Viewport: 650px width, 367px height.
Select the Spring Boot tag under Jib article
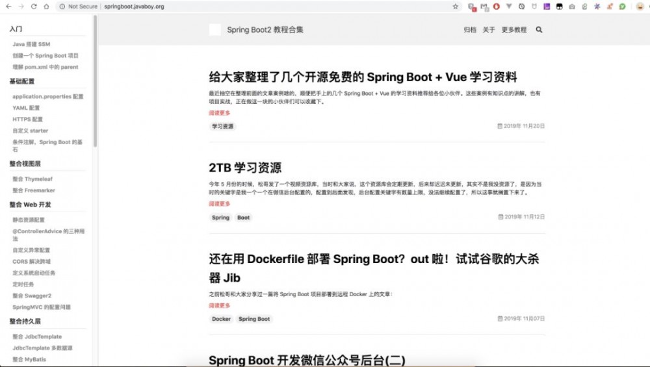[254, 319]
